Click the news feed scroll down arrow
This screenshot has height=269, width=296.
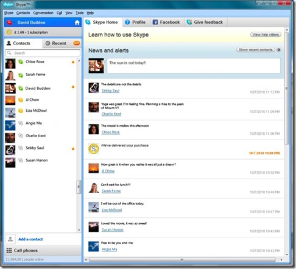coord(287,254)
